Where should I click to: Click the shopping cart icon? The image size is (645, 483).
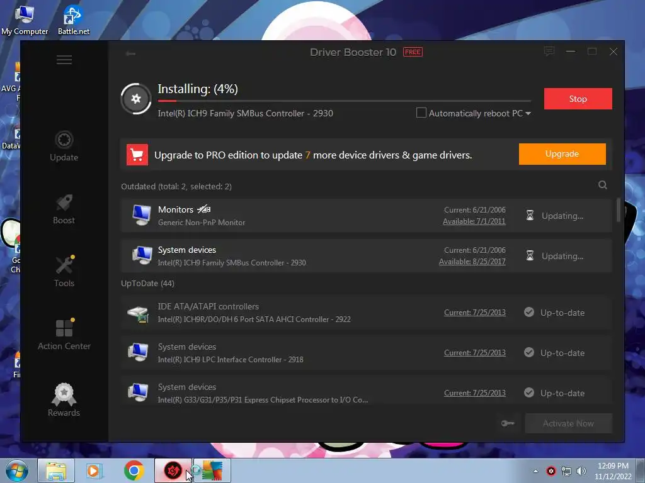(137, 155)
